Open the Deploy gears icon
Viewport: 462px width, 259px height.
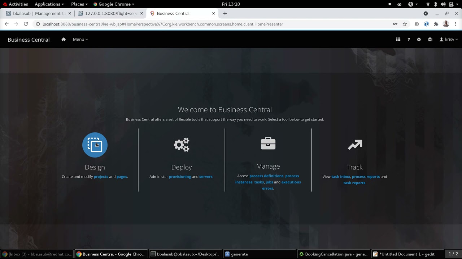(182, 145)
